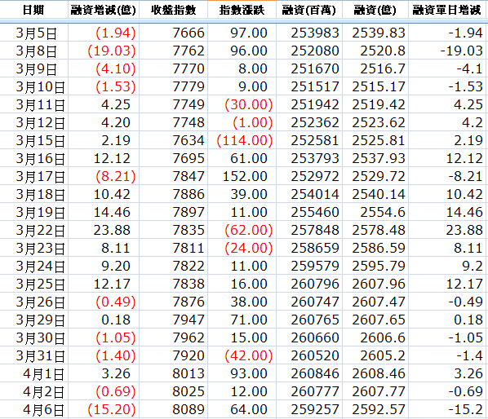
Task: Select the 指數漲跌 column header
Action: (x=242, y=11)
